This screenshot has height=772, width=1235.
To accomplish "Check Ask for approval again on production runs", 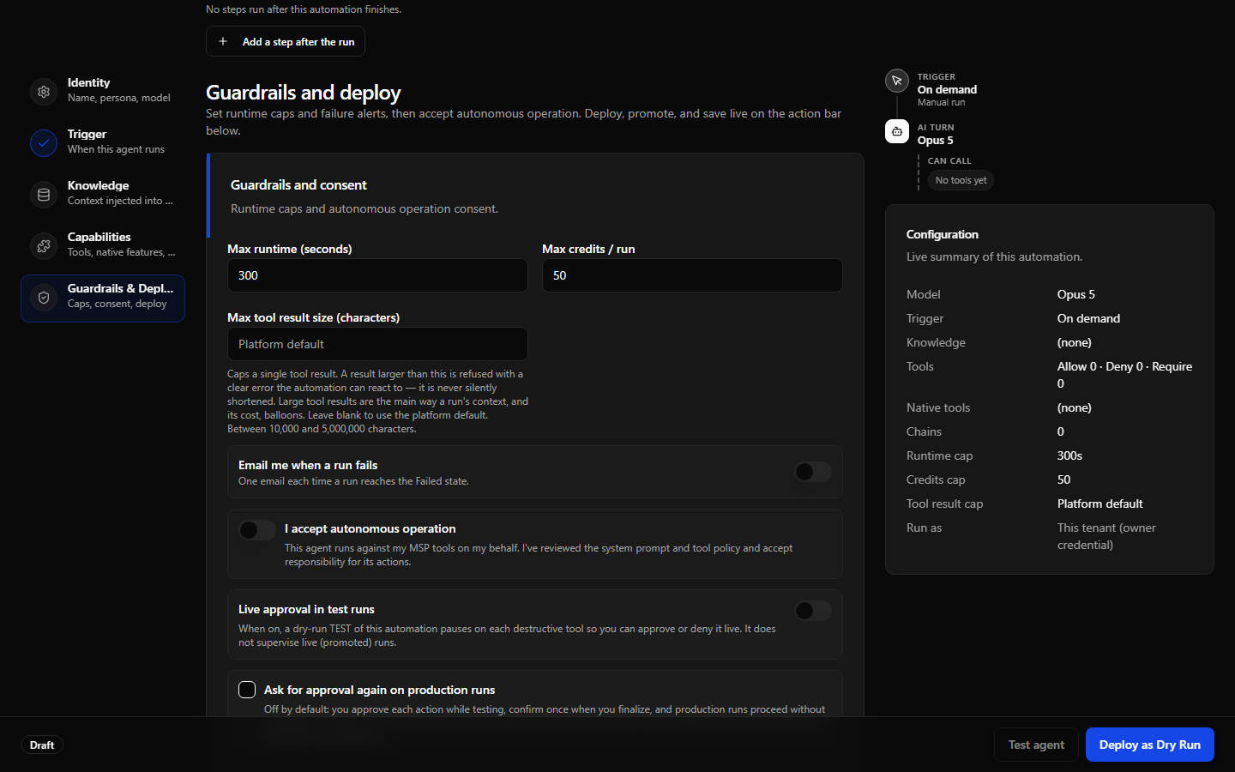I will point(247,690).
